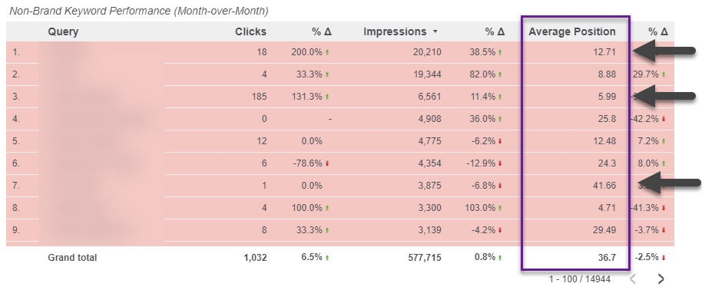
Task: Click the Impressions column header
Action: point(395,31)
